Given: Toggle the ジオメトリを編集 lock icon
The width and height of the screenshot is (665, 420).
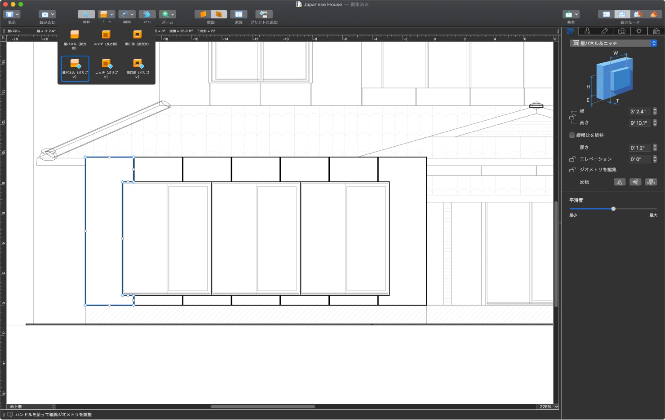Looking at the screenshot, I should click(572, 170).
